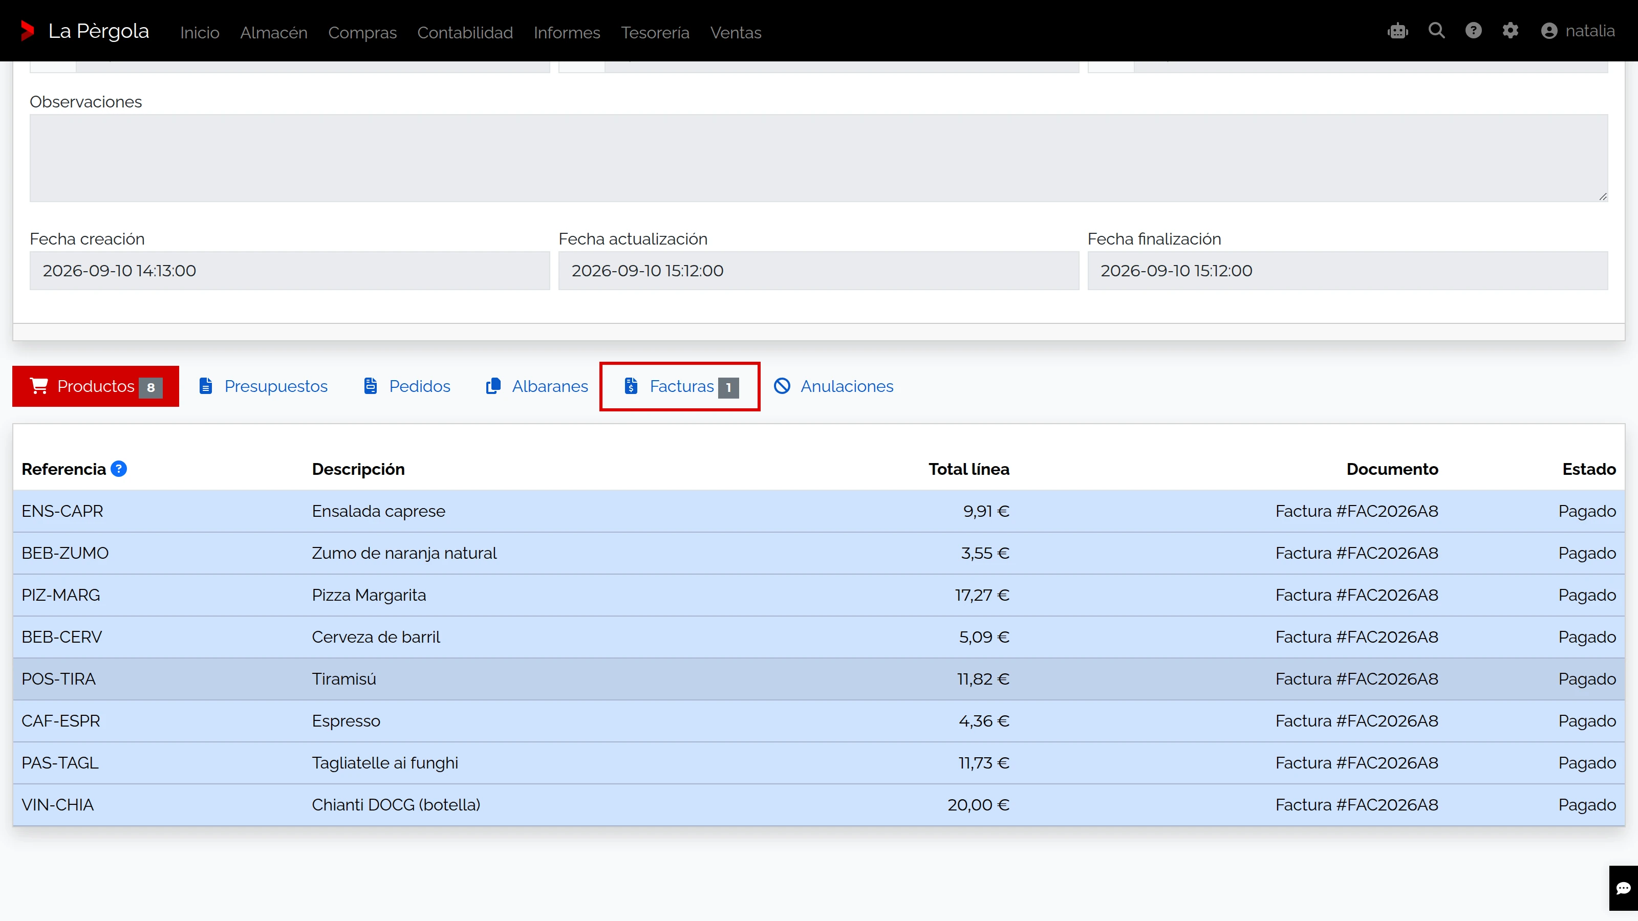This screenshot has width=1638, height=921.
Task: Click the invoice icon beside Facturas
Action: tap(631, 386)
